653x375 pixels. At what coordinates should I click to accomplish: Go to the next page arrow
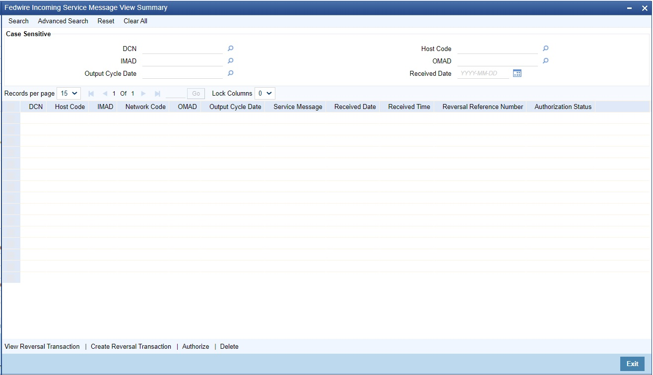[x=143, y=94]
